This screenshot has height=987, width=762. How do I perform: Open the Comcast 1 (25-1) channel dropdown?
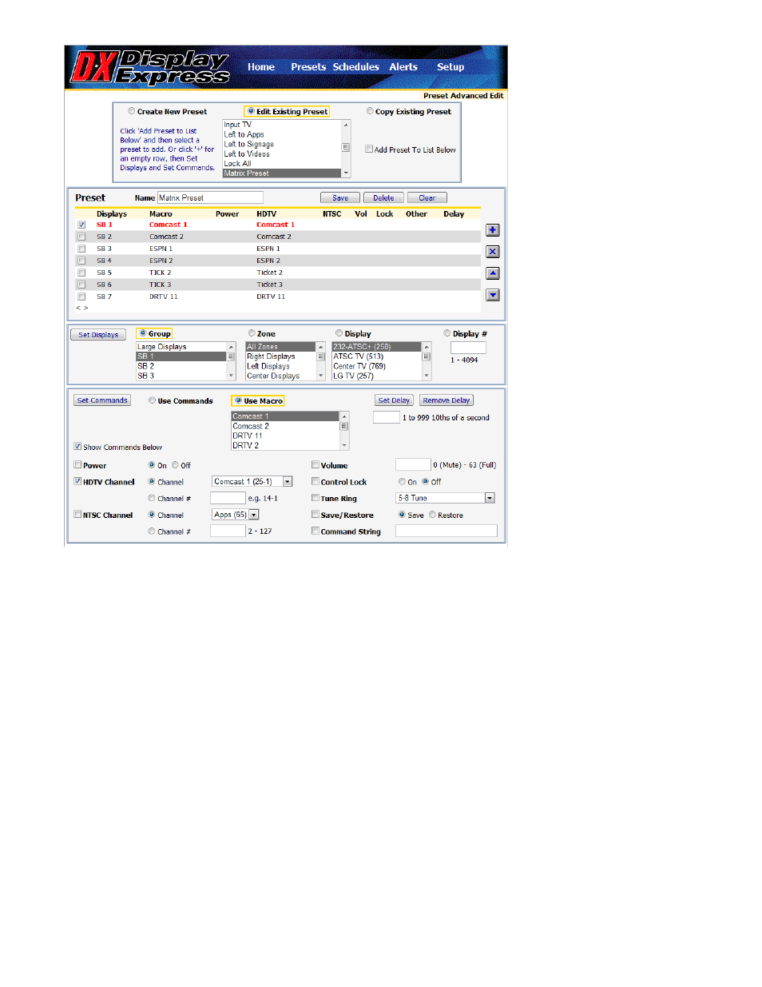252,481
